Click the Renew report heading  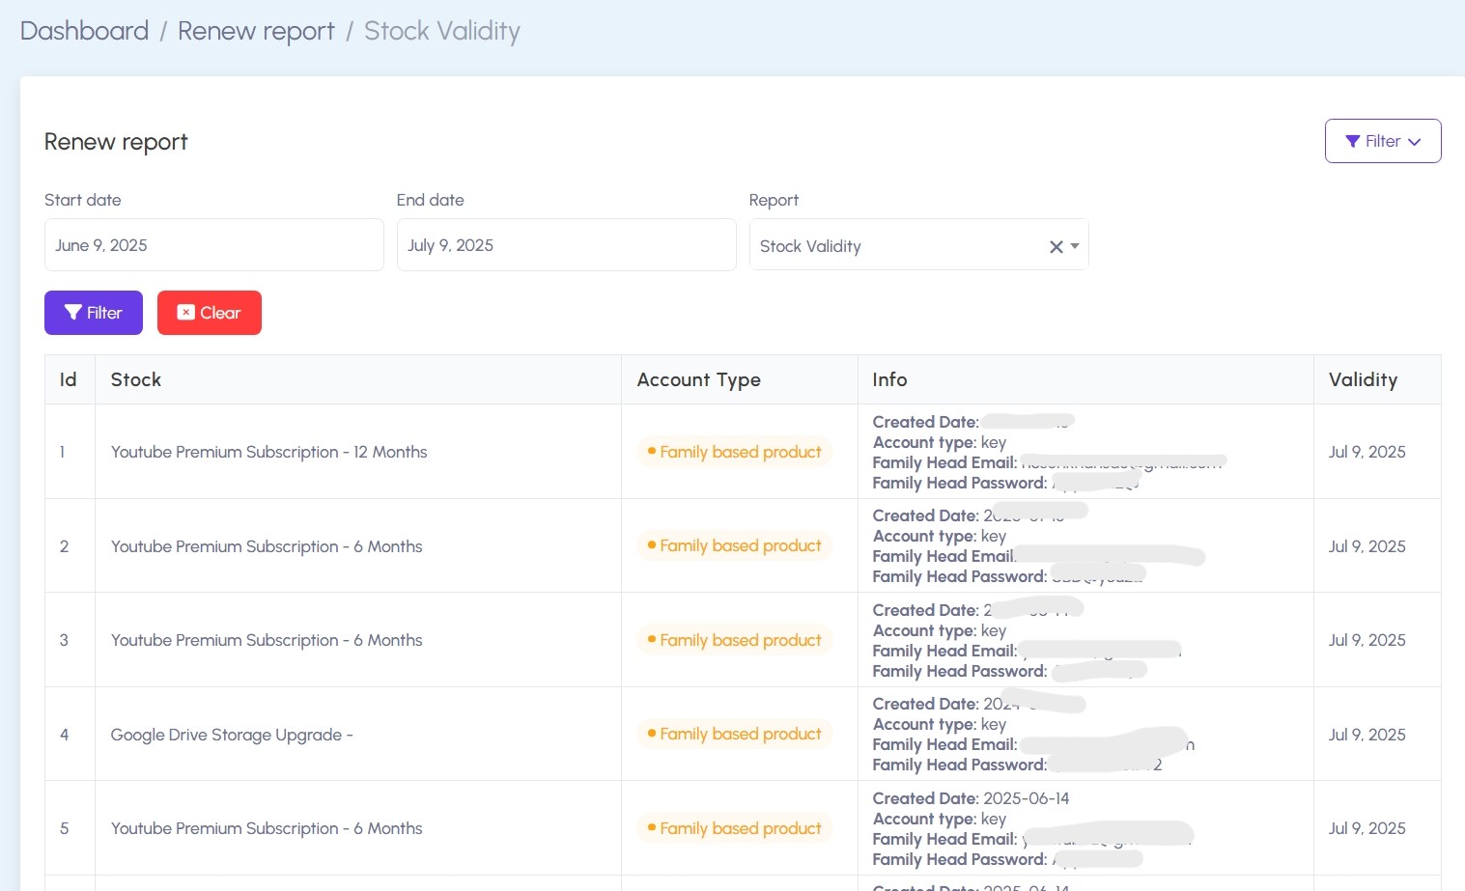[116, 142]
